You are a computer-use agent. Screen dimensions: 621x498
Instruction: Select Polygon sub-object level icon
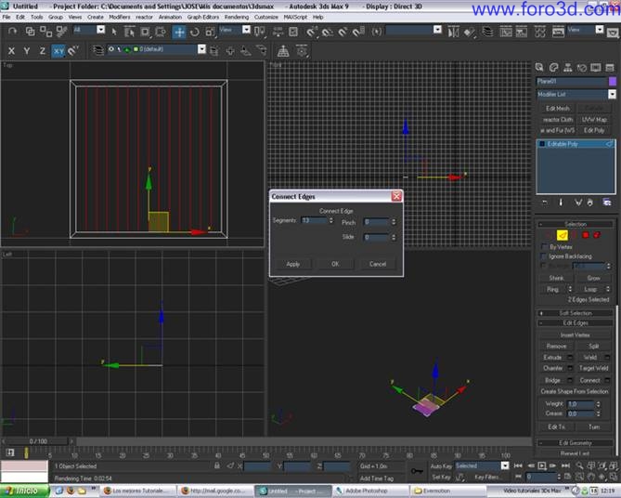pyautogui.click(x=586, y=235)
